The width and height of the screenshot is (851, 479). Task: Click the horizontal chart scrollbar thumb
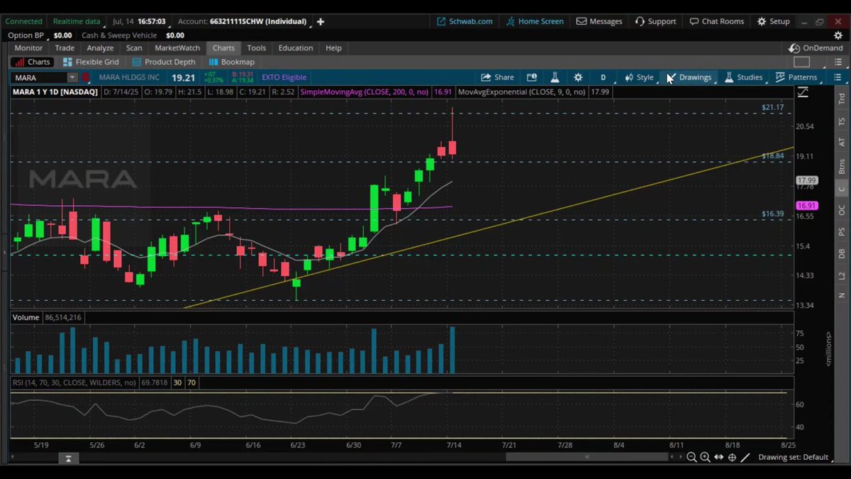586,458
